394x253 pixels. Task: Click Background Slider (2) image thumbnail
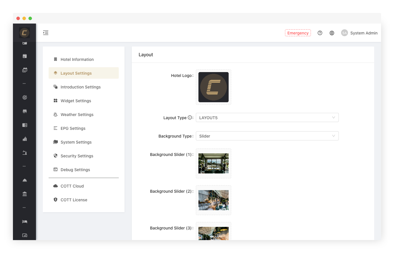click(213, 200)
